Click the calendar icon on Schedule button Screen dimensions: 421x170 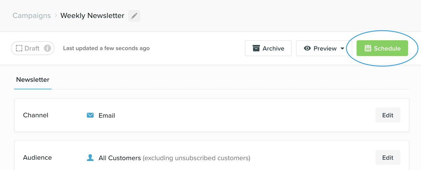(x=368, y=48)
